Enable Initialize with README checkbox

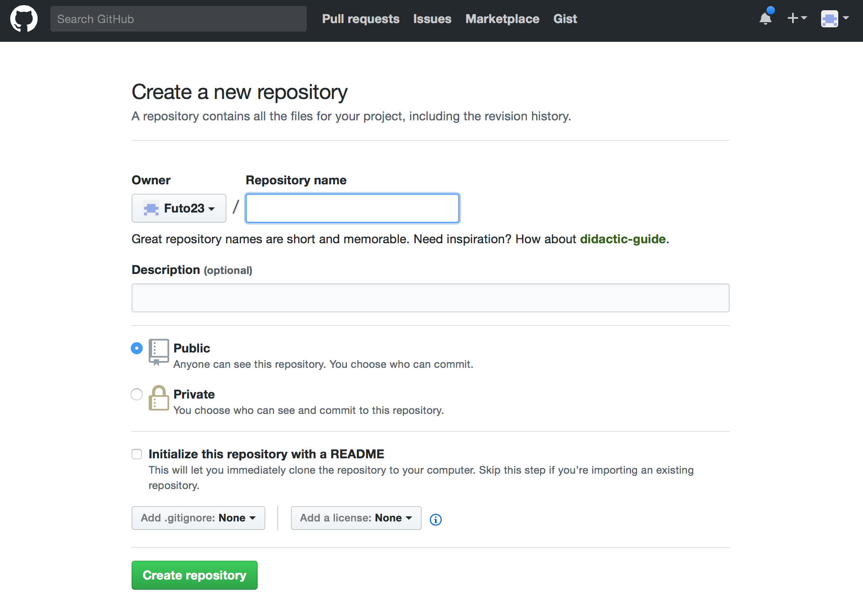[x=137, y=454]
